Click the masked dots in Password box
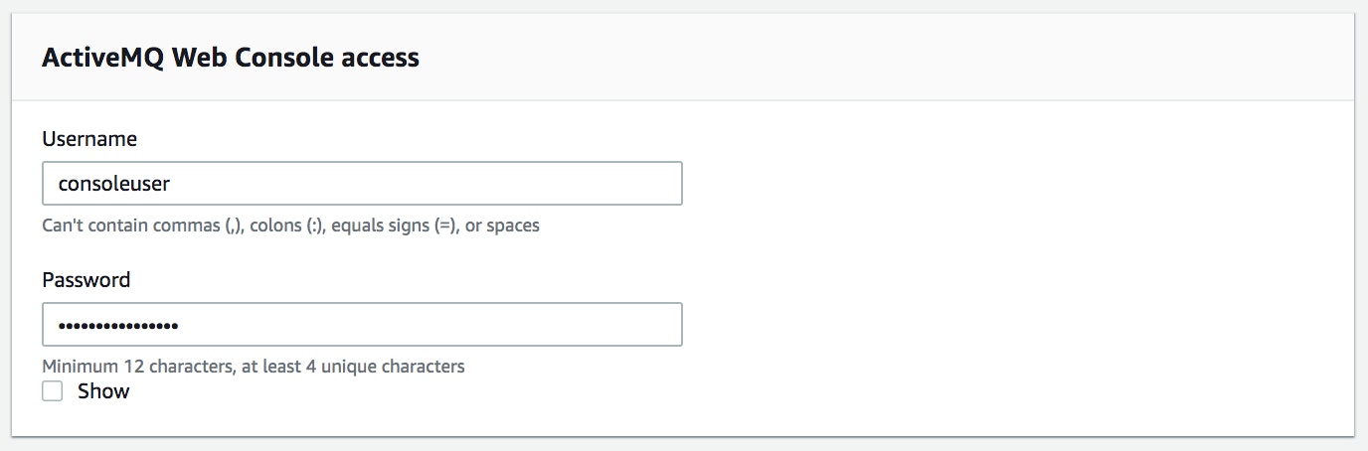The image size is (1368, 451). point(118,325)
